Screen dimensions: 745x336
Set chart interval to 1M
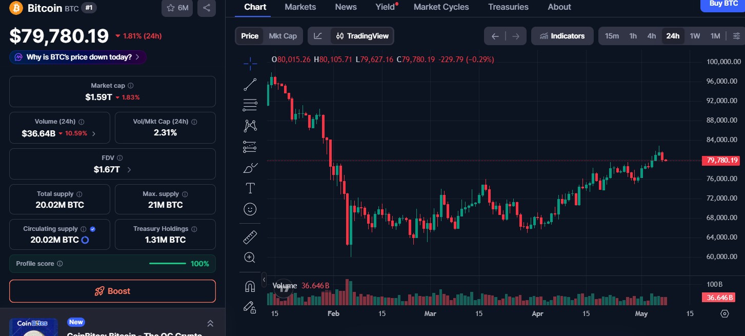[715, 36]
